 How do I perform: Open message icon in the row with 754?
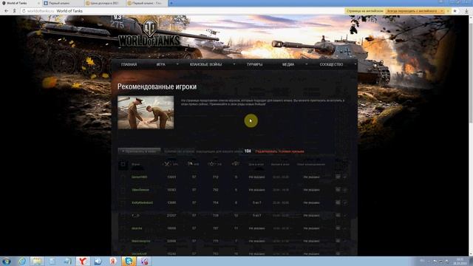(x=338, y=202)
